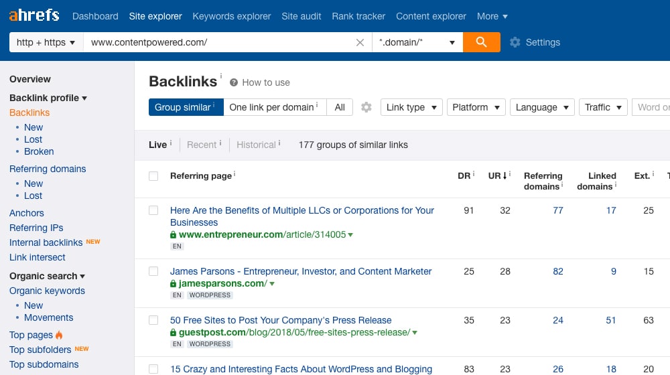This screenshot has height=375, width=670.
Task: Open Broken backlinks link
Action: [39, 151]
